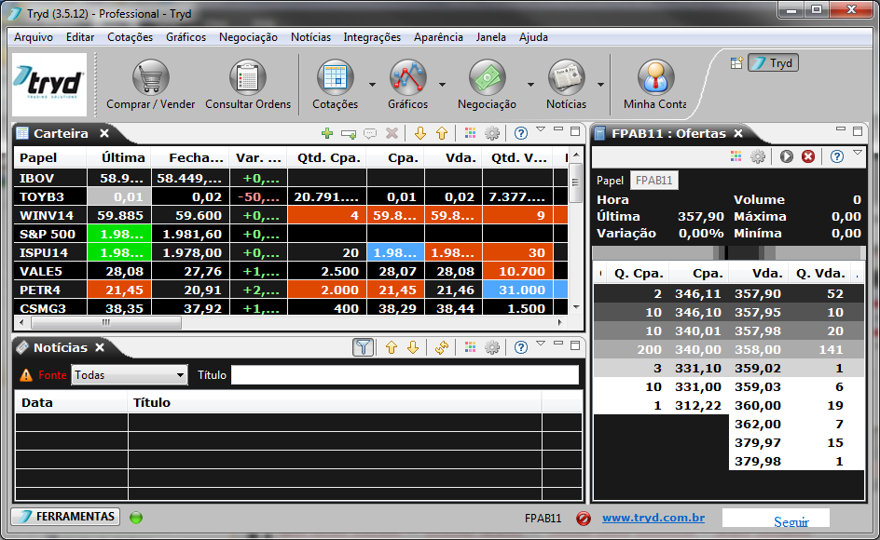
Task: Open the Fonte Todas combo box
Action: tap(129, 375)
